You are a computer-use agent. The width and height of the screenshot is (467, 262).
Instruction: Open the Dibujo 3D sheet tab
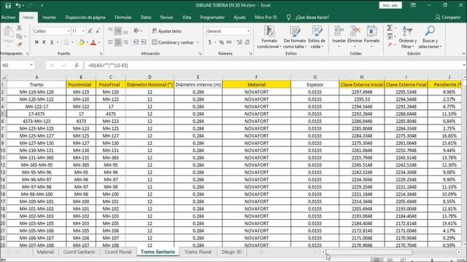[231, 252]
